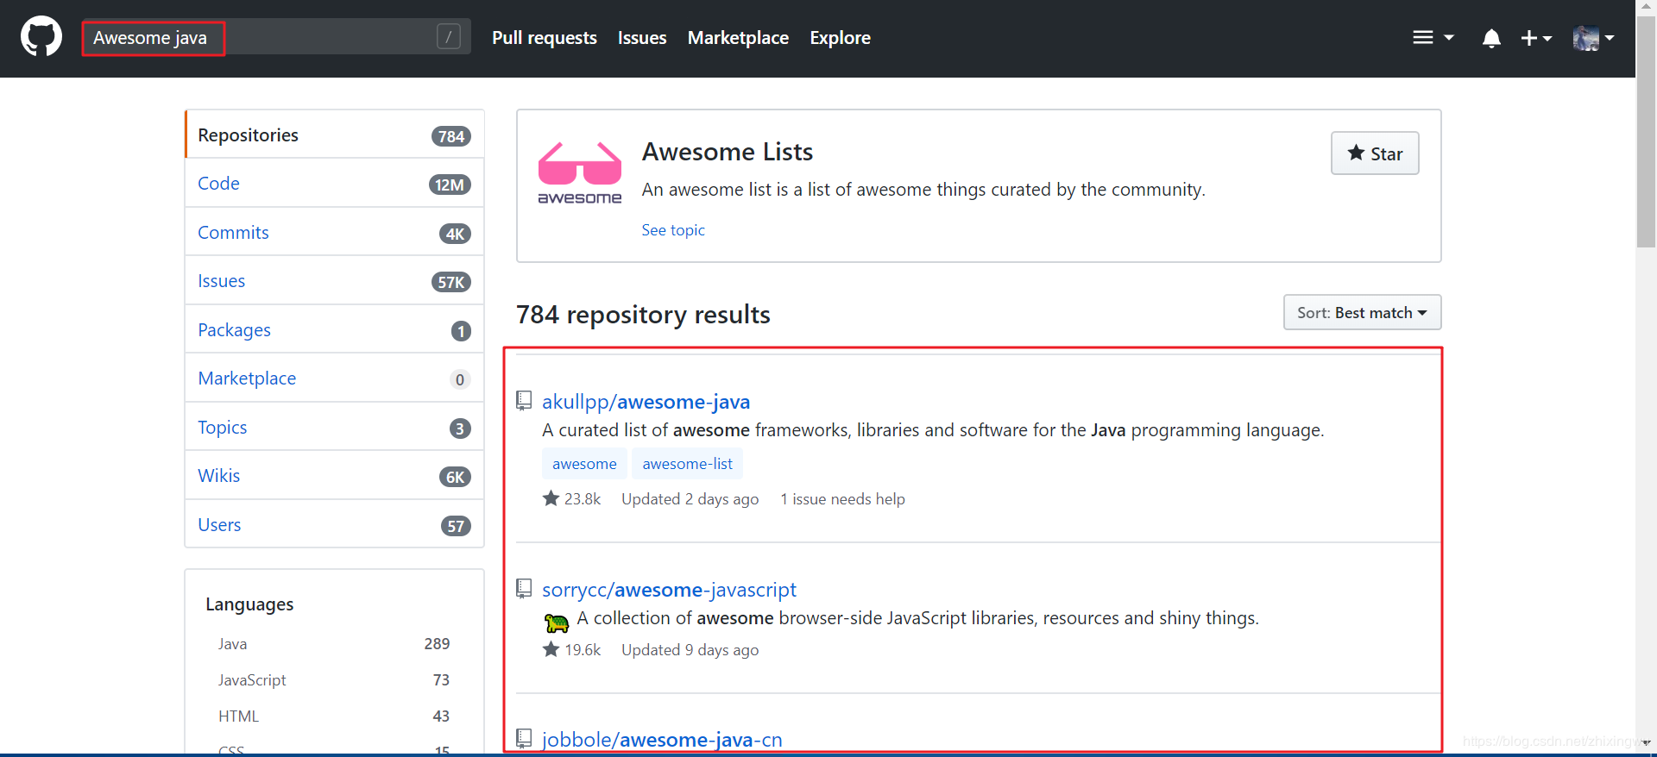The width and height of the screenshot is (1657, 757).
Task: Click the Awesome Lists sunglasses logo
Action: pos(580,172)
